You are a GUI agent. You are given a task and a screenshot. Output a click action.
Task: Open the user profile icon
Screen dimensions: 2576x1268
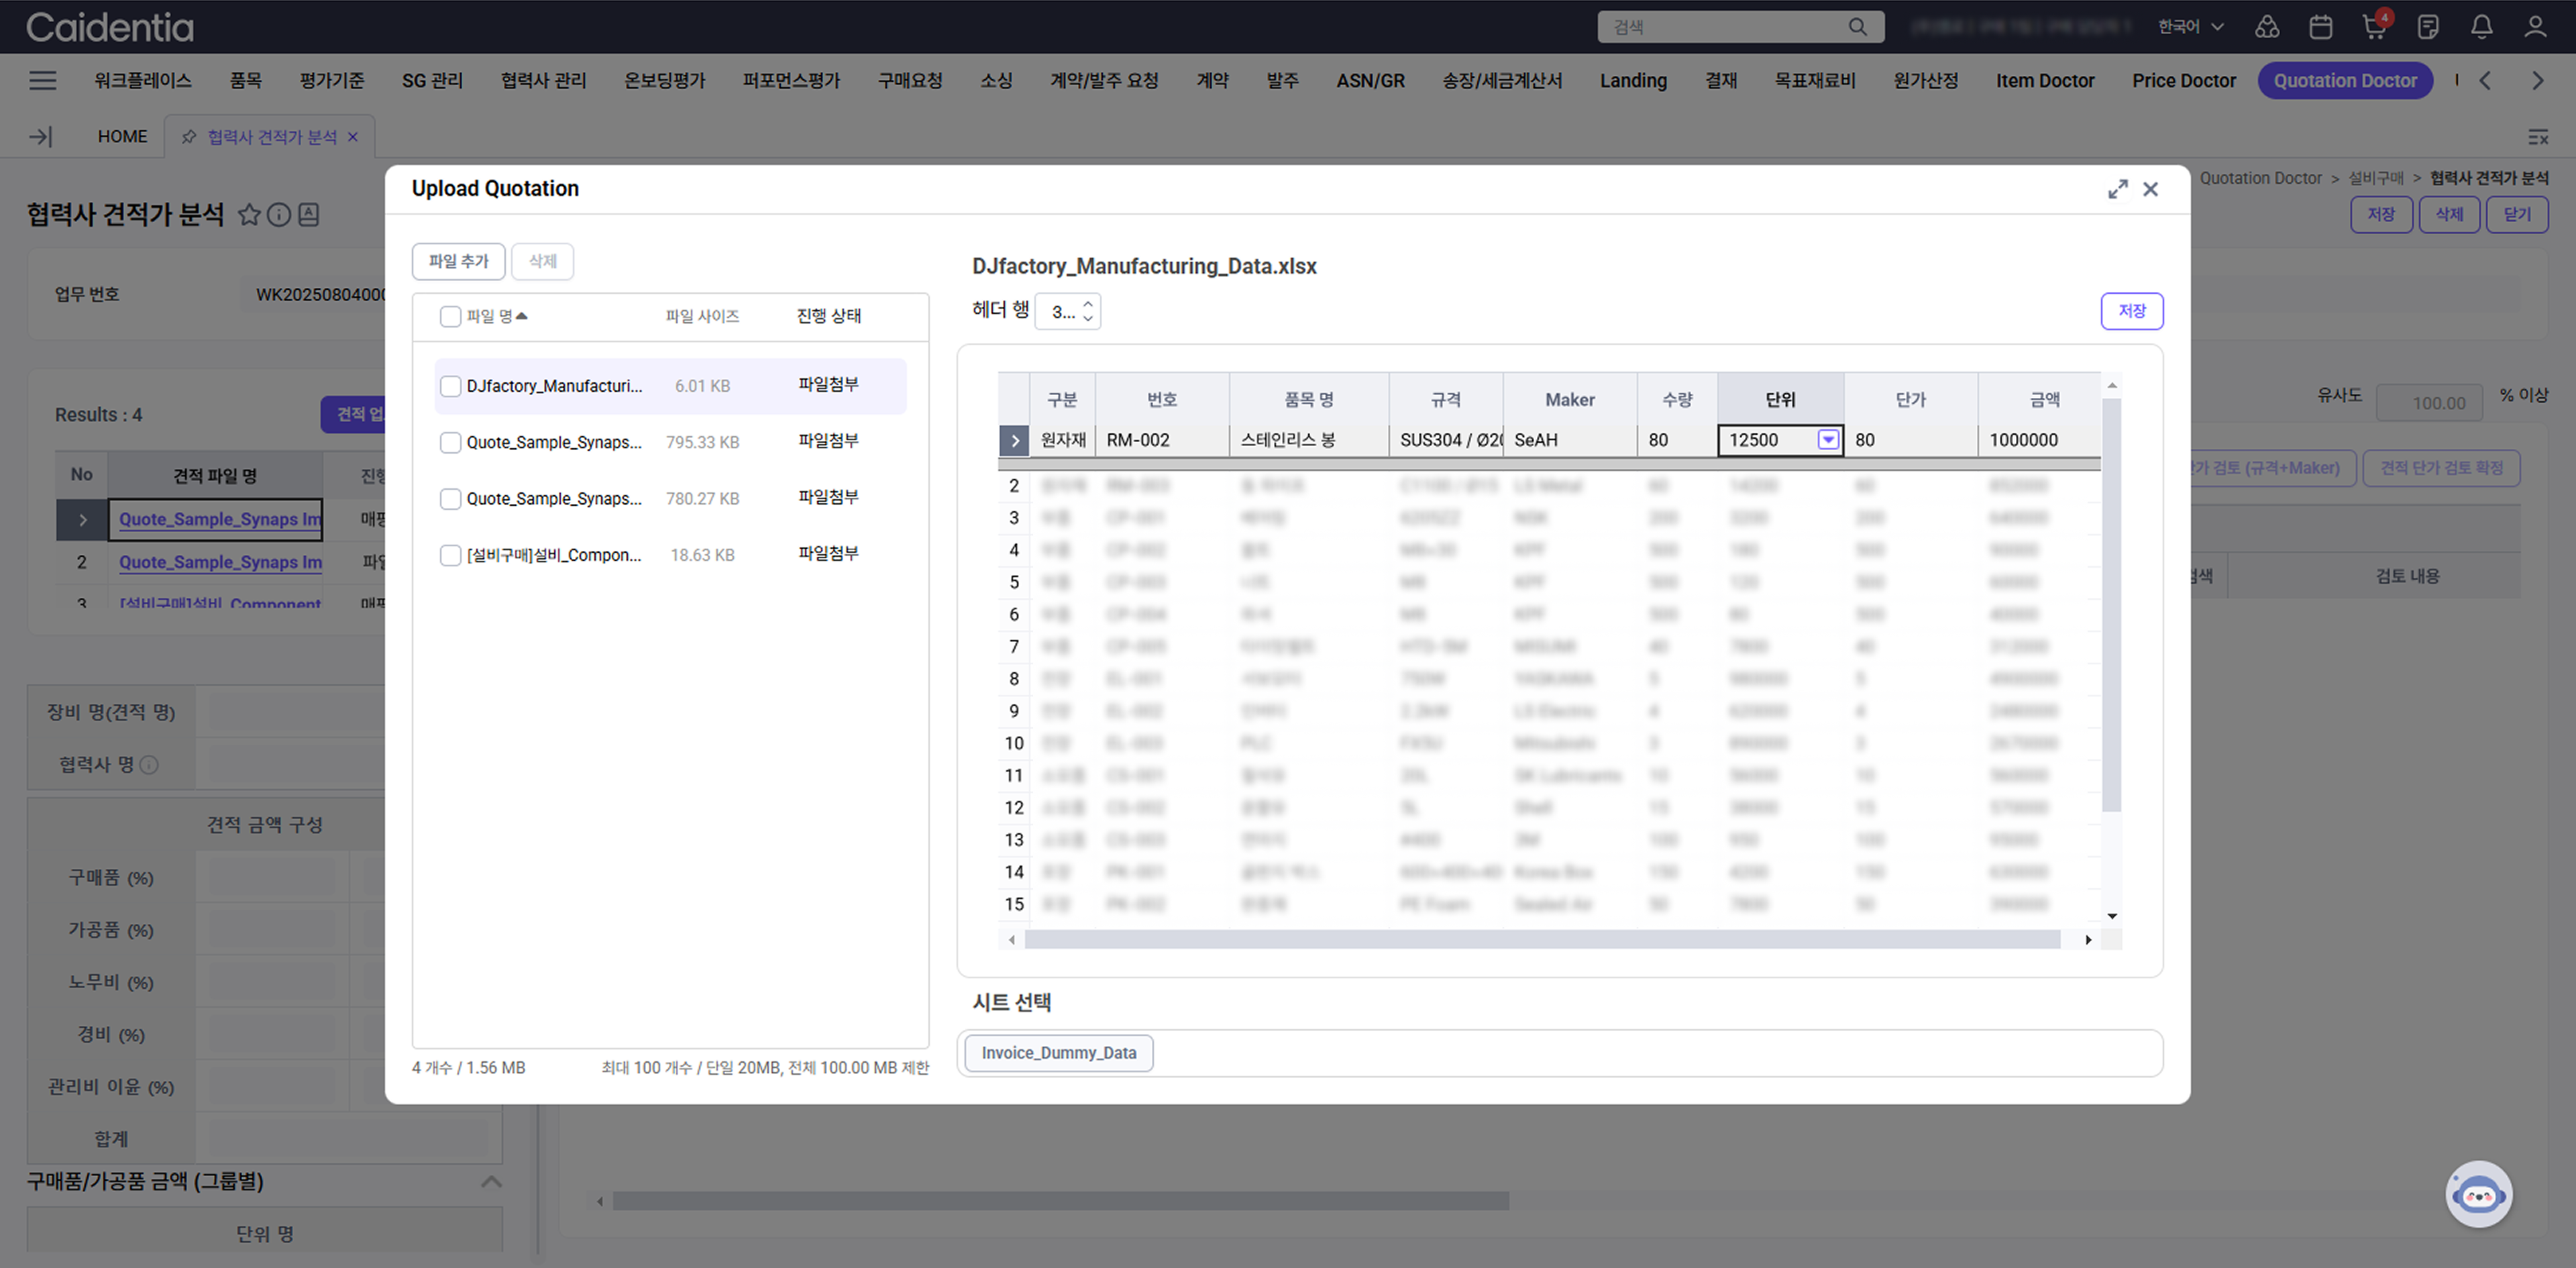pyautogui.click(x=2534, y=27)
